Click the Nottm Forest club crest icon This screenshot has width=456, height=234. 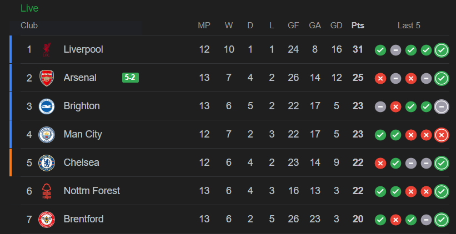(47, 191)
